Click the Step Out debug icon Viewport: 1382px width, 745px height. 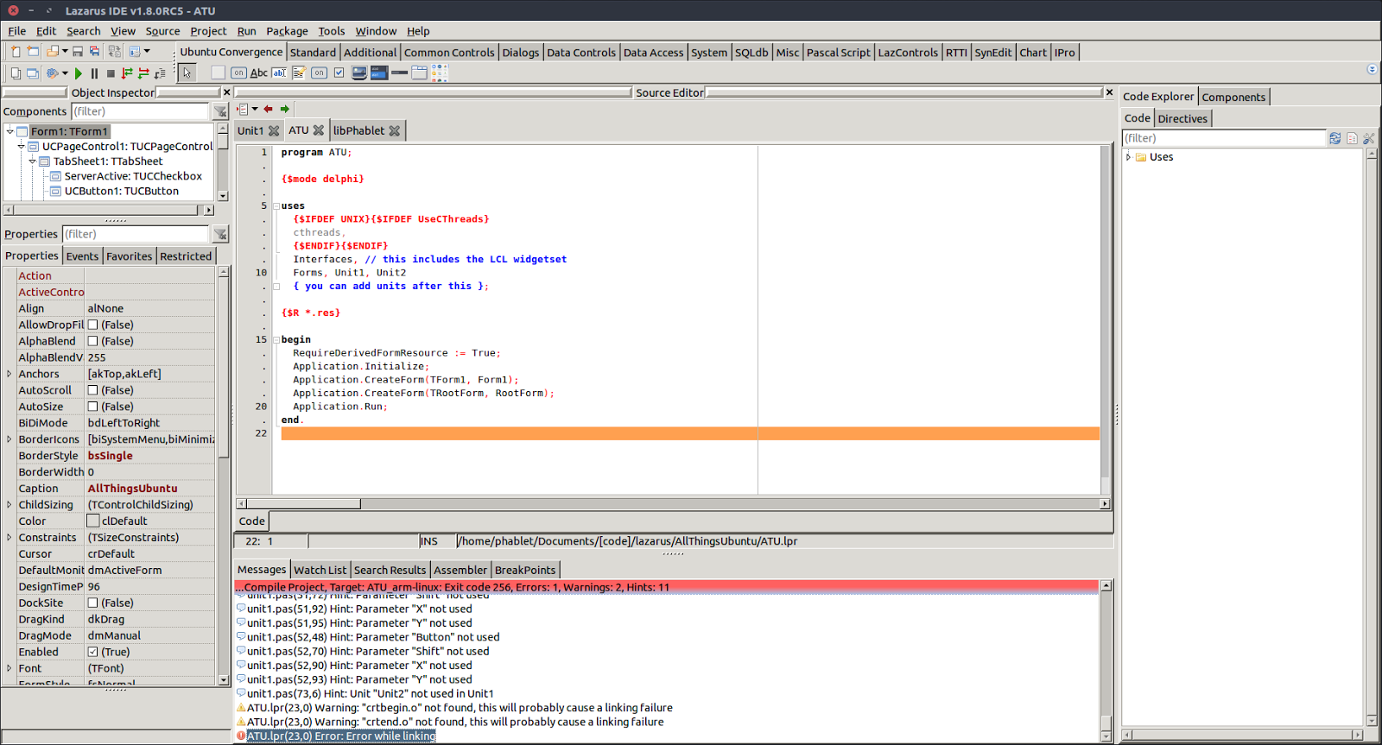tap(160, 73)
